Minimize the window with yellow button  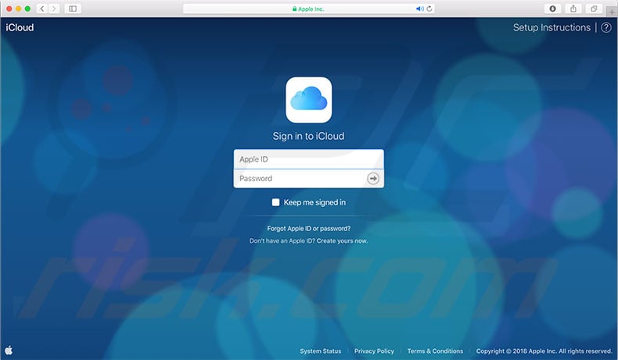(x=18, y=9)
